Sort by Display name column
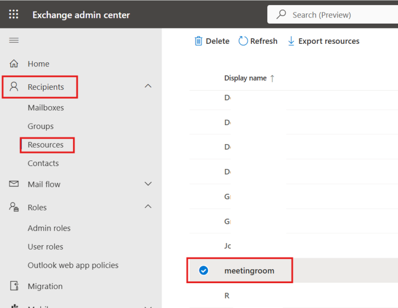This screenshot has height=308, width=398. tap(246, 78)
